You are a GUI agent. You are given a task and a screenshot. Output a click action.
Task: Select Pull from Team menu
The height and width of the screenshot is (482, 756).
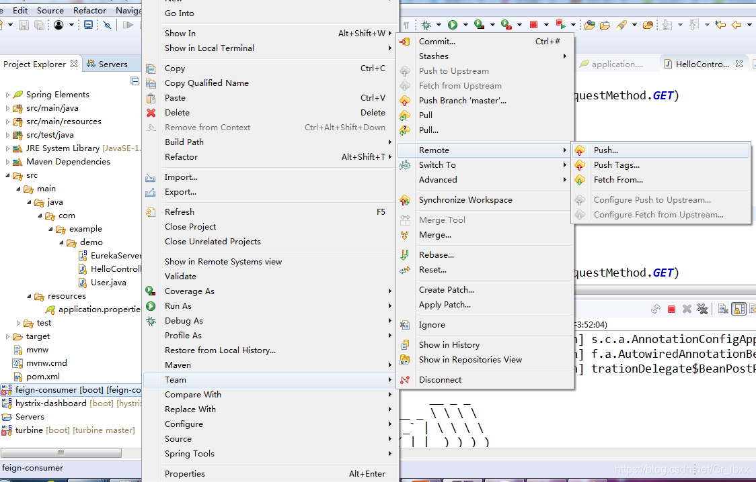click(x=485, y=115)
